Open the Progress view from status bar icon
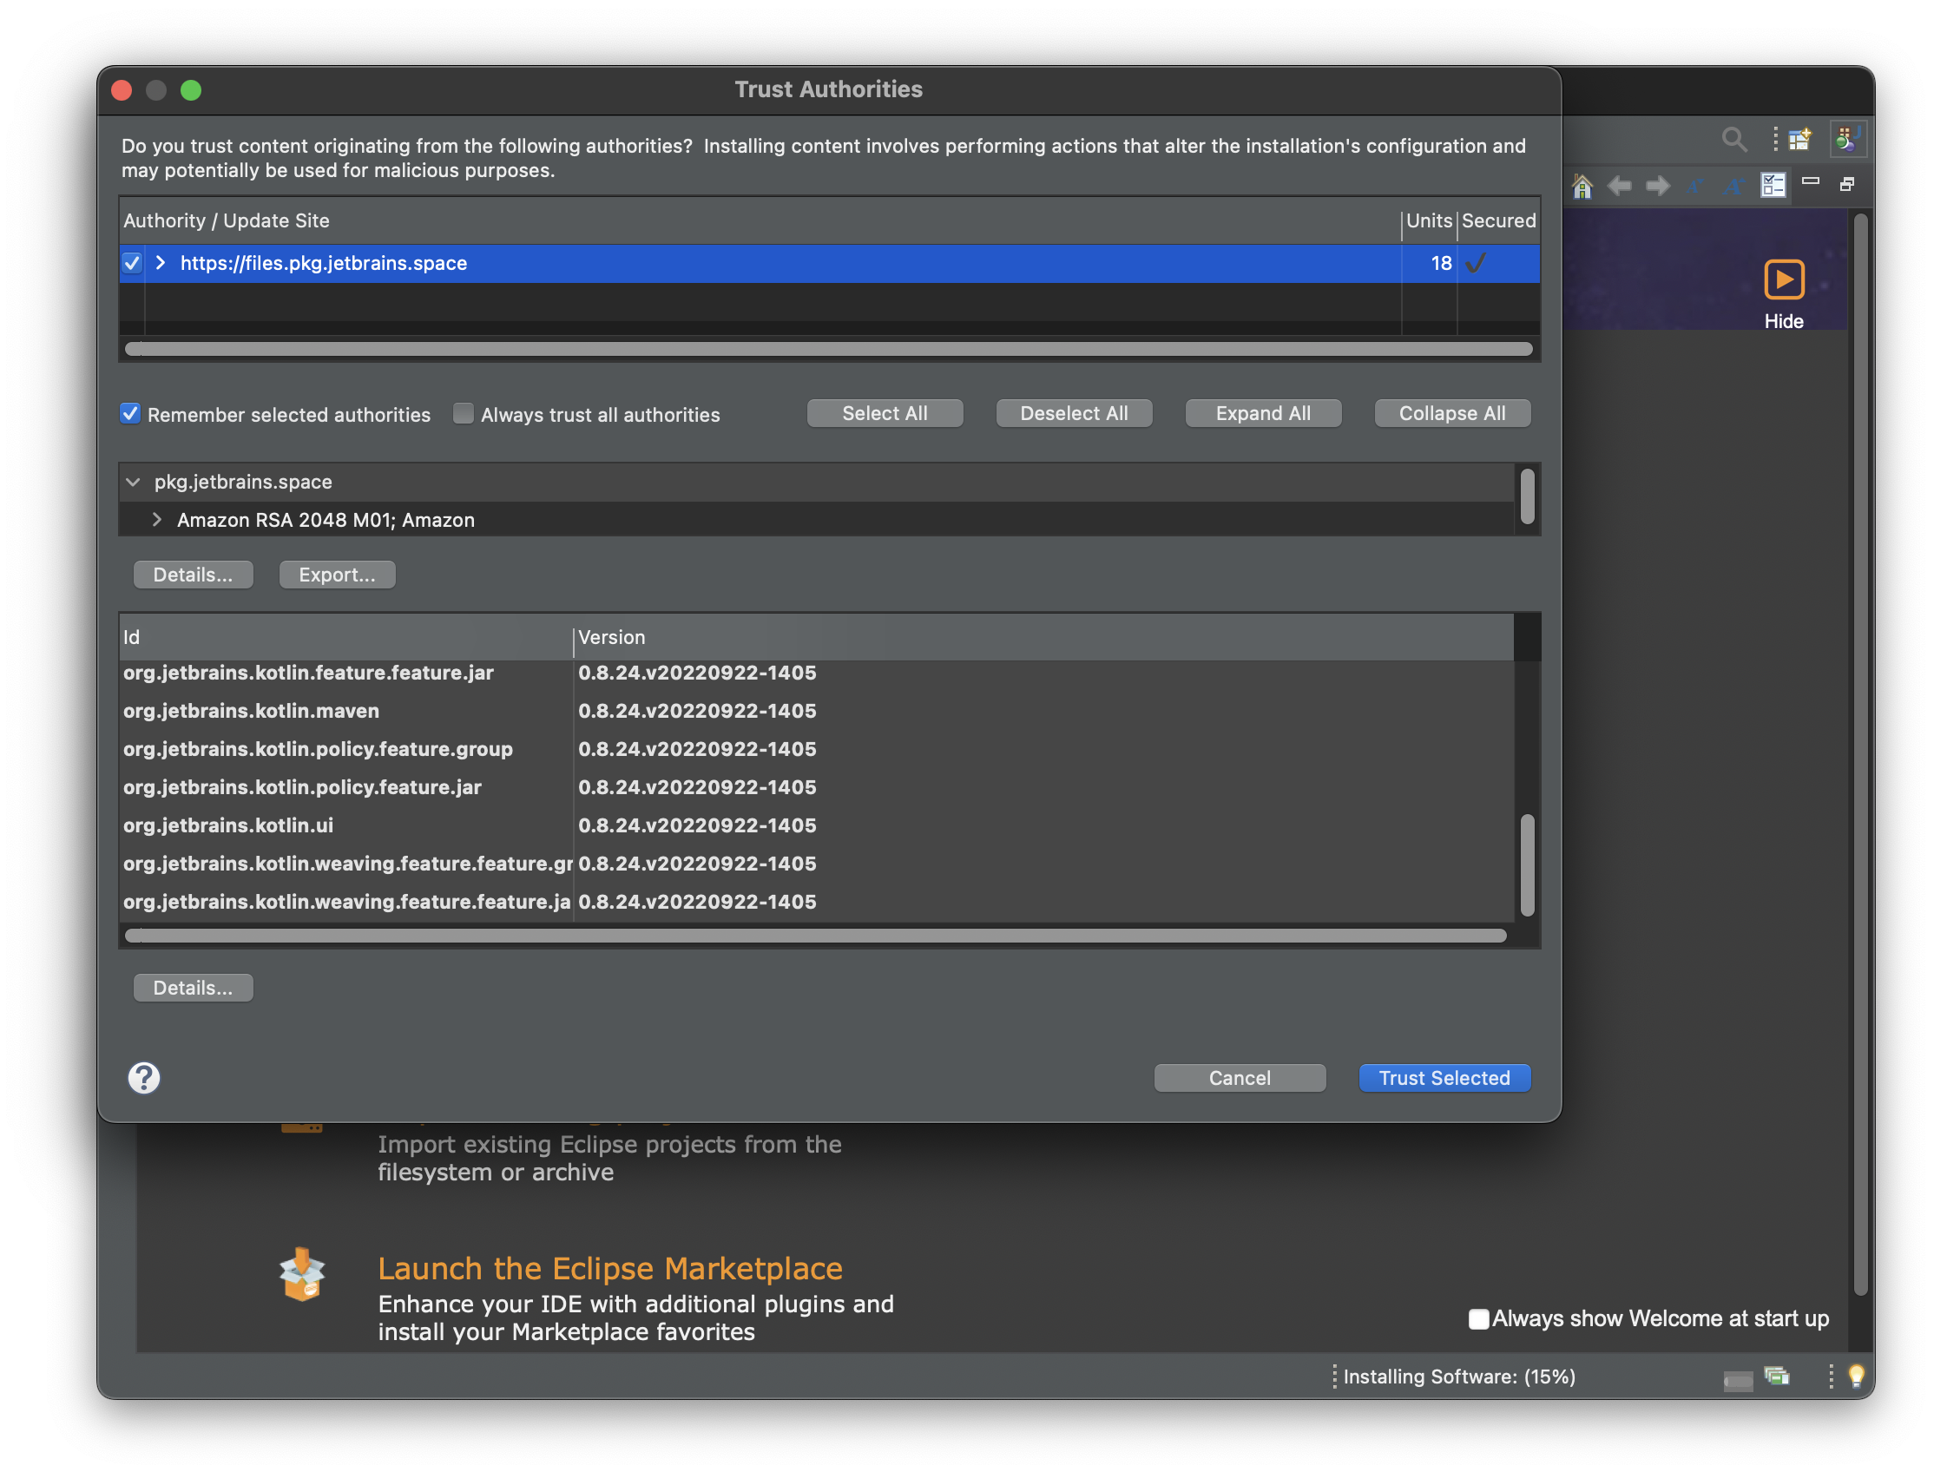Image resolution: width=1934 pixels, height=1472 pixels. [x=1776, y=1377]
